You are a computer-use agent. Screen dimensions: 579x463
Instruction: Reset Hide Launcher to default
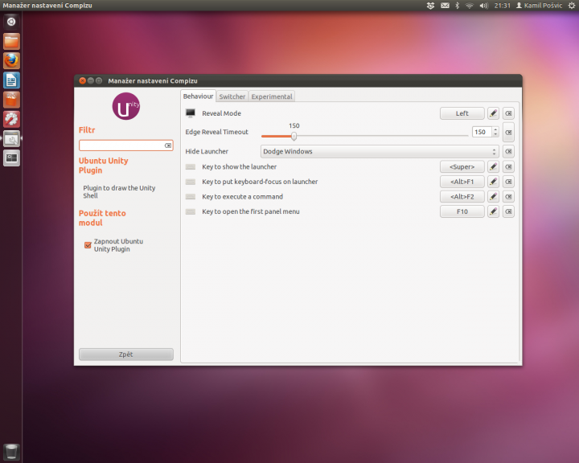coord(508,151)
